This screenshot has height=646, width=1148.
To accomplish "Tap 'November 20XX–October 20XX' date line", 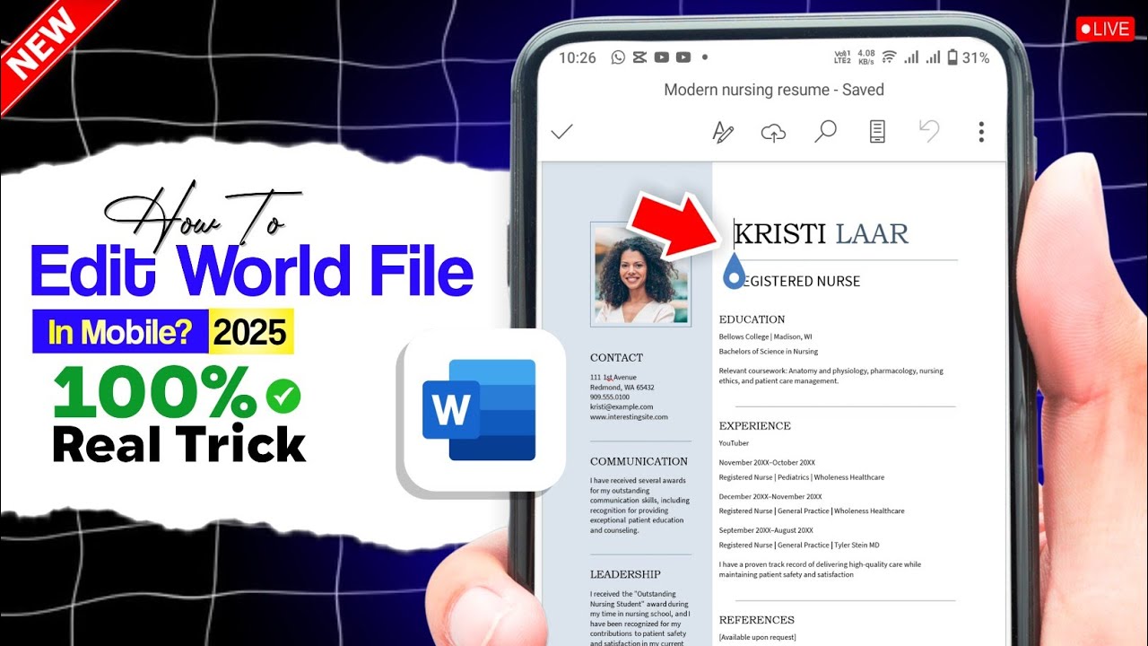I will (767, 463).
